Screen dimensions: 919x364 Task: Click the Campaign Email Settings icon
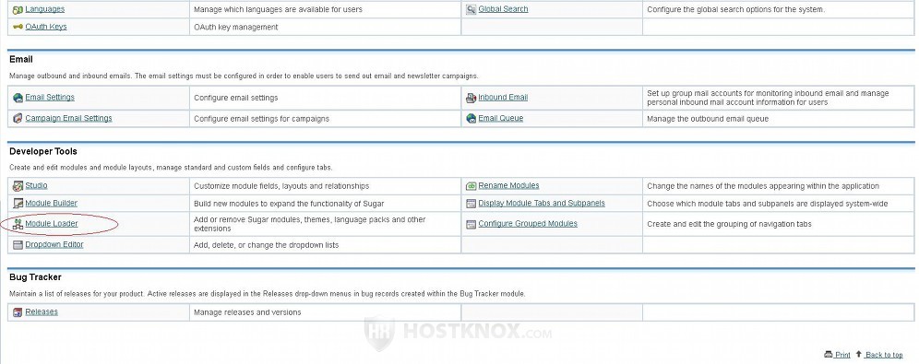coord(18,119)
